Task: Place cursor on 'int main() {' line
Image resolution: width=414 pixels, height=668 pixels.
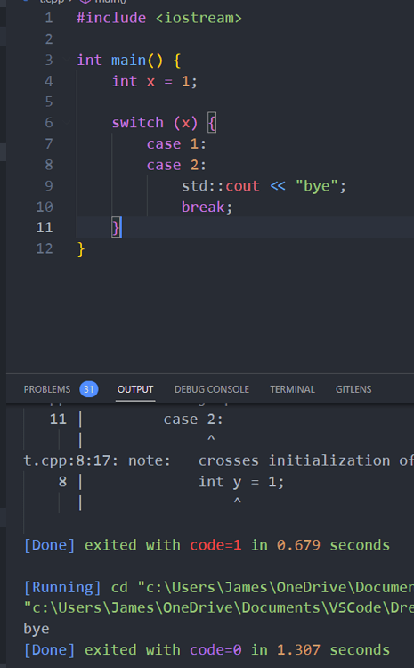Action: pyautogui.click(x=128, y=60)
